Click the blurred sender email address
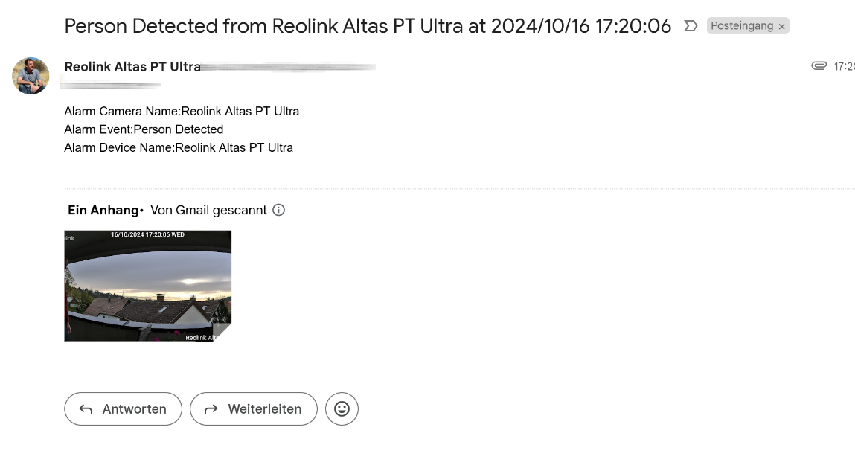 point(289,67)
